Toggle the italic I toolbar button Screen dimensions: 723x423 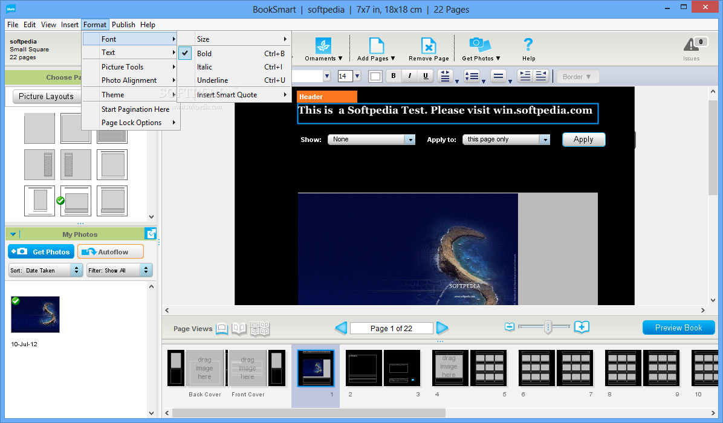click(409, 76)
